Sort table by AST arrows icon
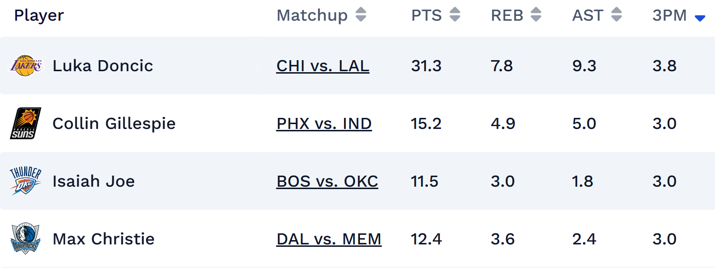 (616, 15)
